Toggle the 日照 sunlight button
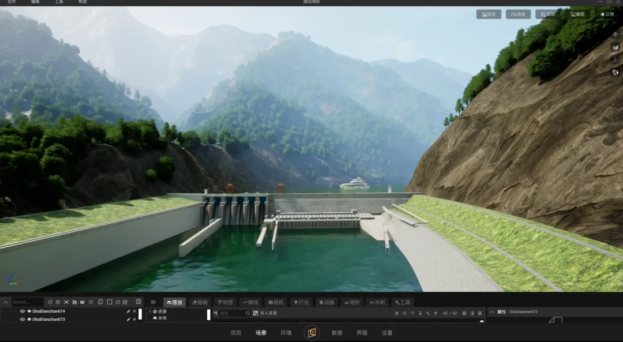Screen dimensions: 623x342 tap(607, 14)
